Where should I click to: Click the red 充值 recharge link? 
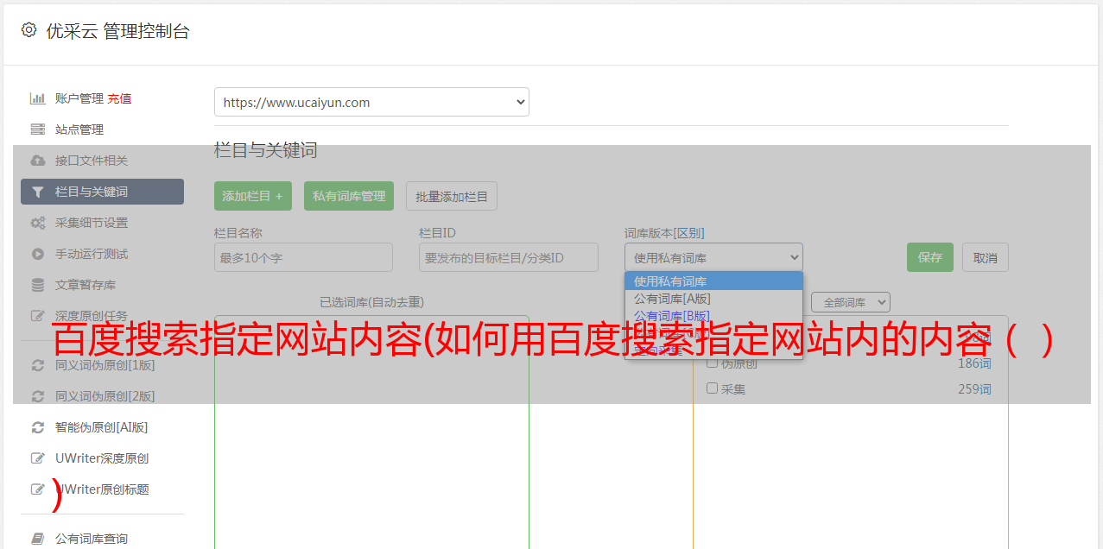coord(119,98)
